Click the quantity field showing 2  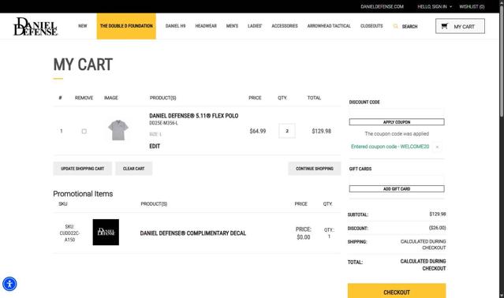287,131
